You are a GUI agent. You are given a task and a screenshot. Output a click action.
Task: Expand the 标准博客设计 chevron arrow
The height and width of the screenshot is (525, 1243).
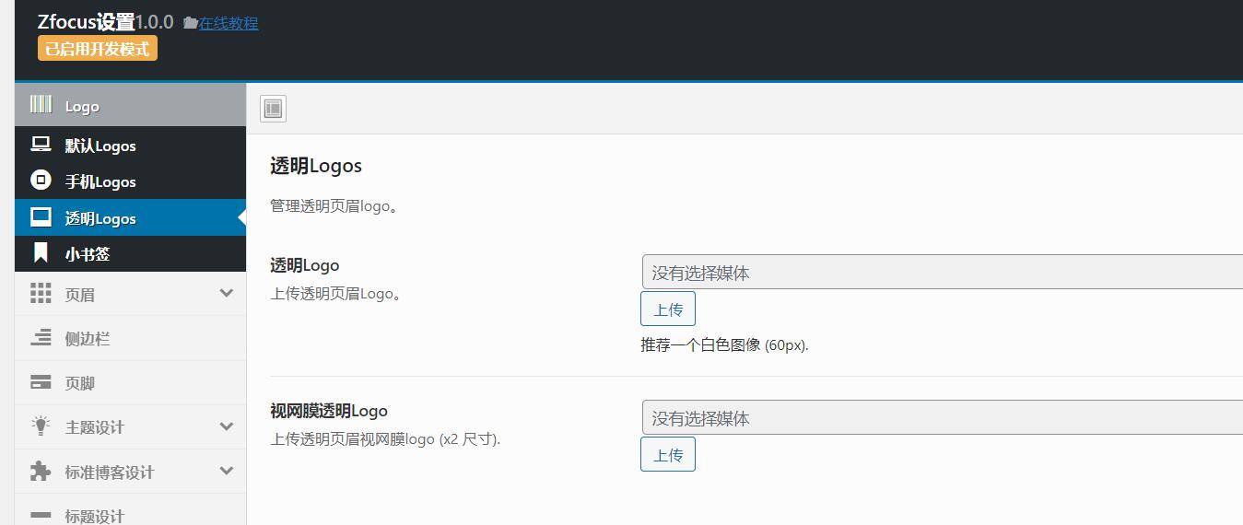coord(227,471)
